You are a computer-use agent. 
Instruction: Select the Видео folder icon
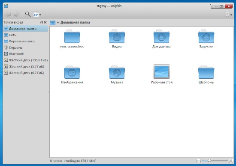click(x=117, y=36)
